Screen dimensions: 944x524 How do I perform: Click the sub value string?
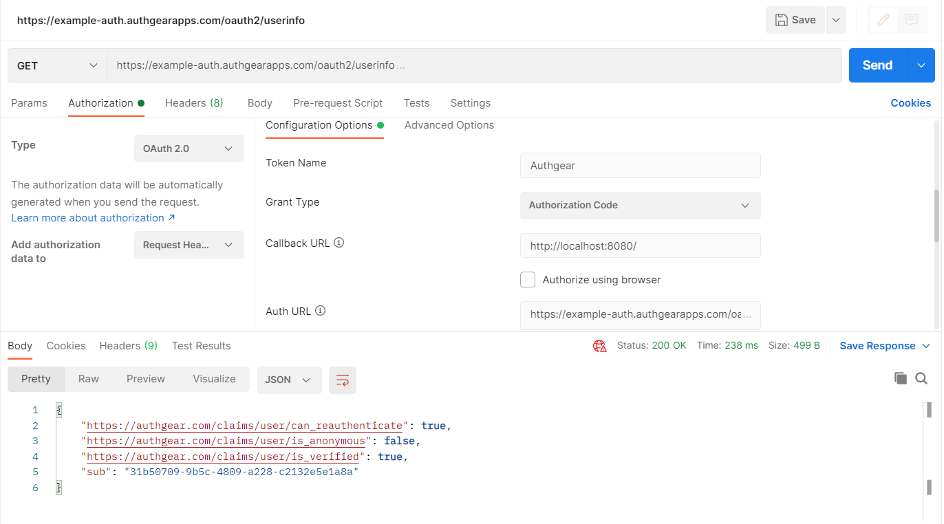pos(241,472)
